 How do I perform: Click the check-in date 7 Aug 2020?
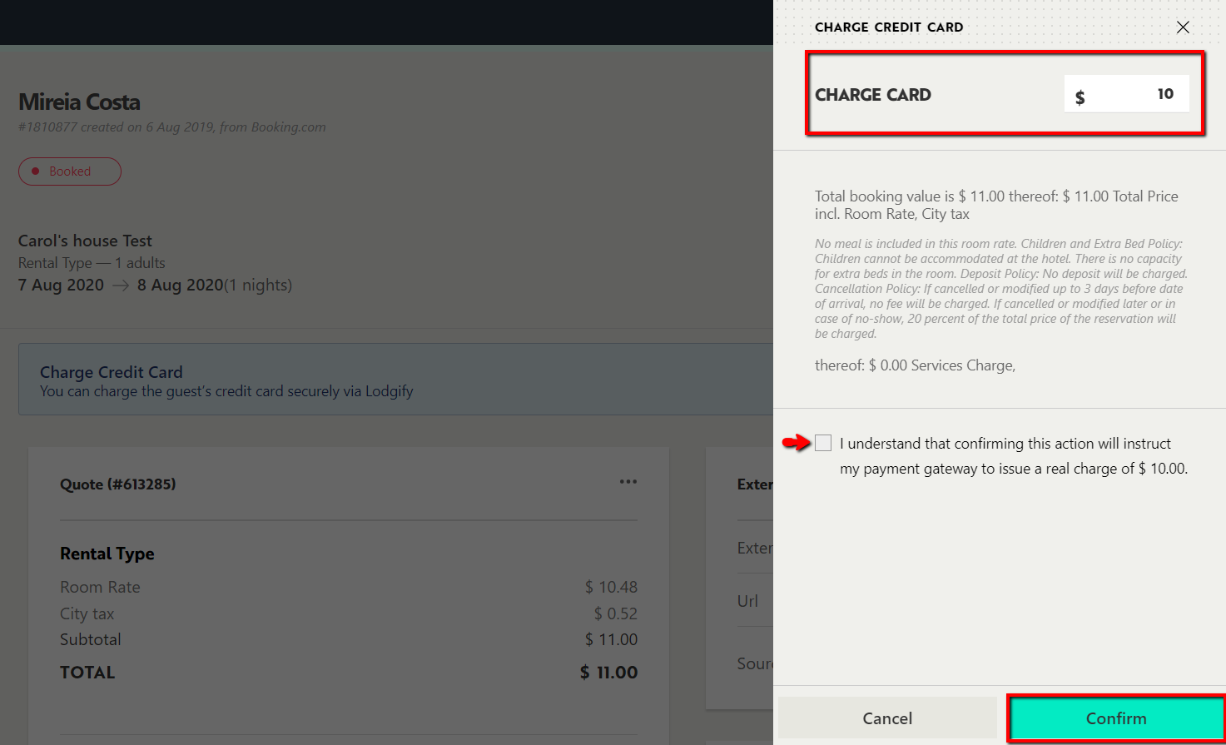(61, 286)
